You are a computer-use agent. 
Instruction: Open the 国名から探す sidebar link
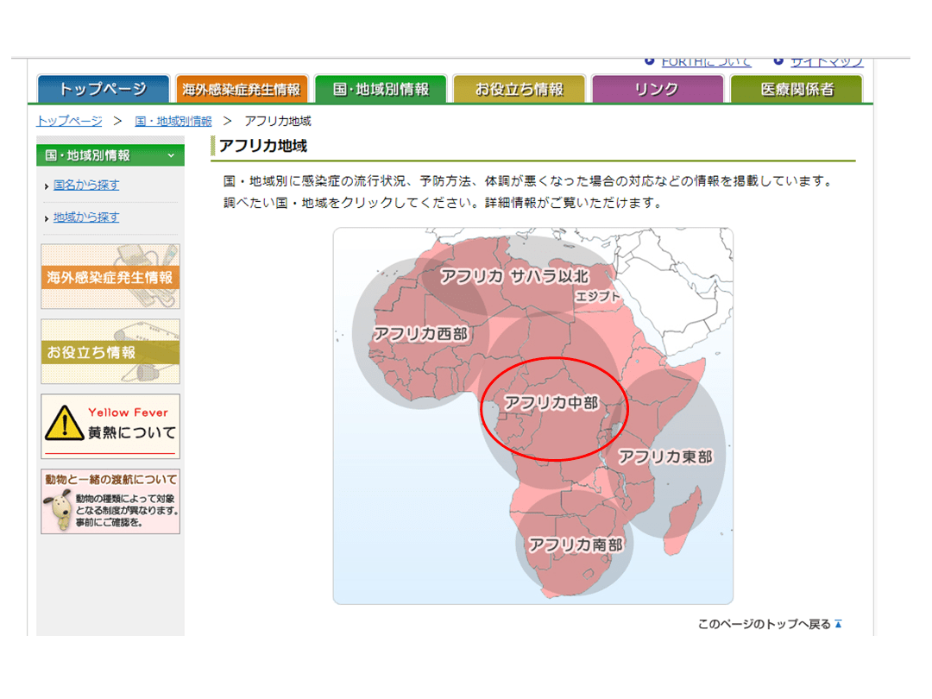coord(86,185)
